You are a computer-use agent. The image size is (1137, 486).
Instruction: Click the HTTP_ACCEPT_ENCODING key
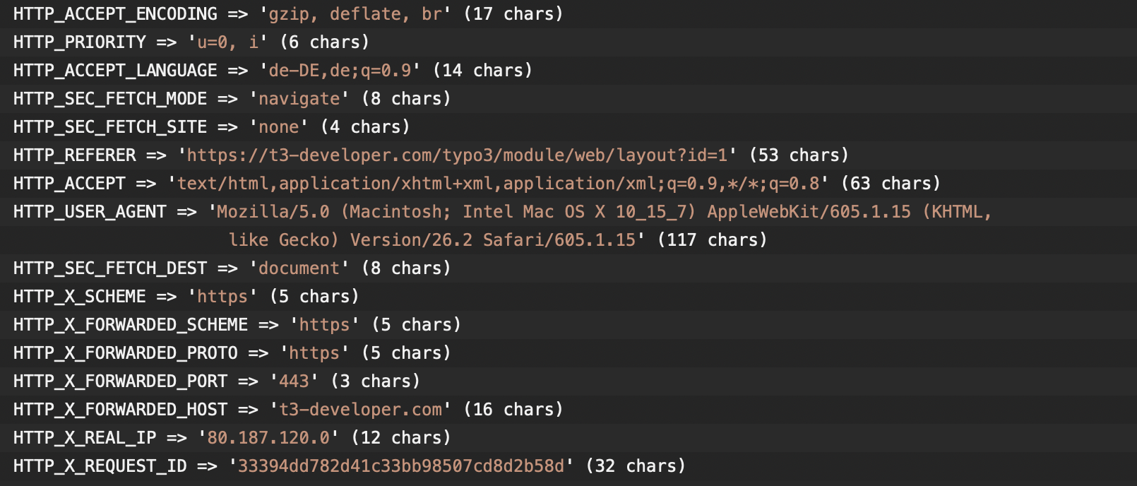point(115,14)
